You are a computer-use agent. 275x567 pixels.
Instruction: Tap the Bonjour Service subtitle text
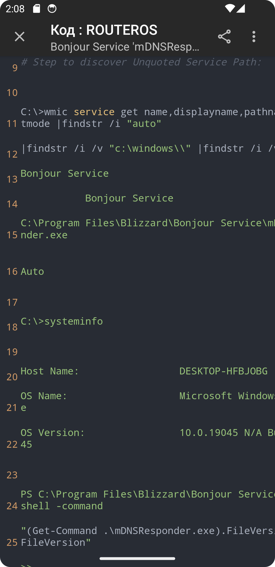tap(125, 47)
